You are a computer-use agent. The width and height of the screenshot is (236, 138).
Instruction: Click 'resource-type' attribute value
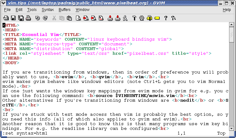(x=55, y=44)
